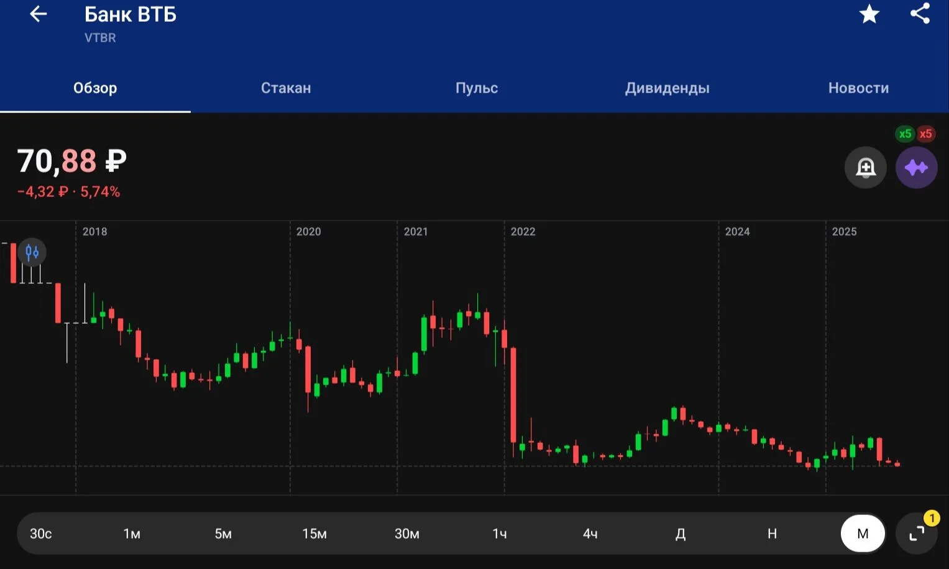The image size is (949, 569).
Task: Click the 2022 crash candle on chart
Action: coord(513,395)
